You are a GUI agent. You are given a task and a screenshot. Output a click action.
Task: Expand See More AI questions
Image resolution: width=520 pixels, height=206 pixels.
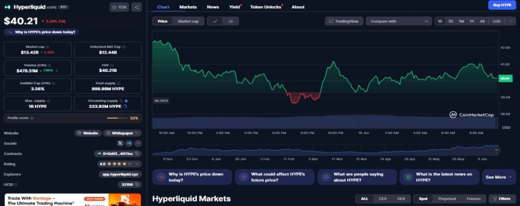tap(499, 177)
